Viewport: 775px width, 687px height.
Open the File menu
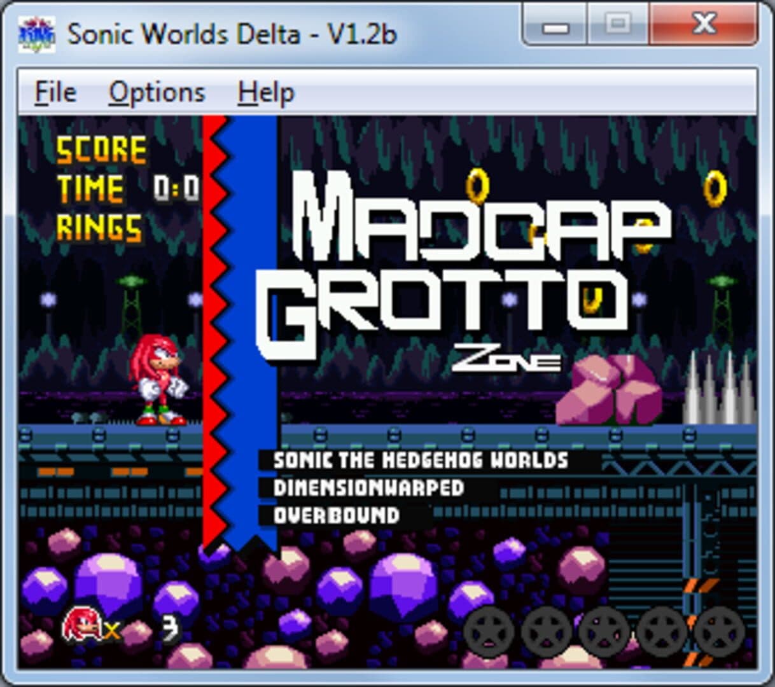pyautogui.click(x=55, y=93)
